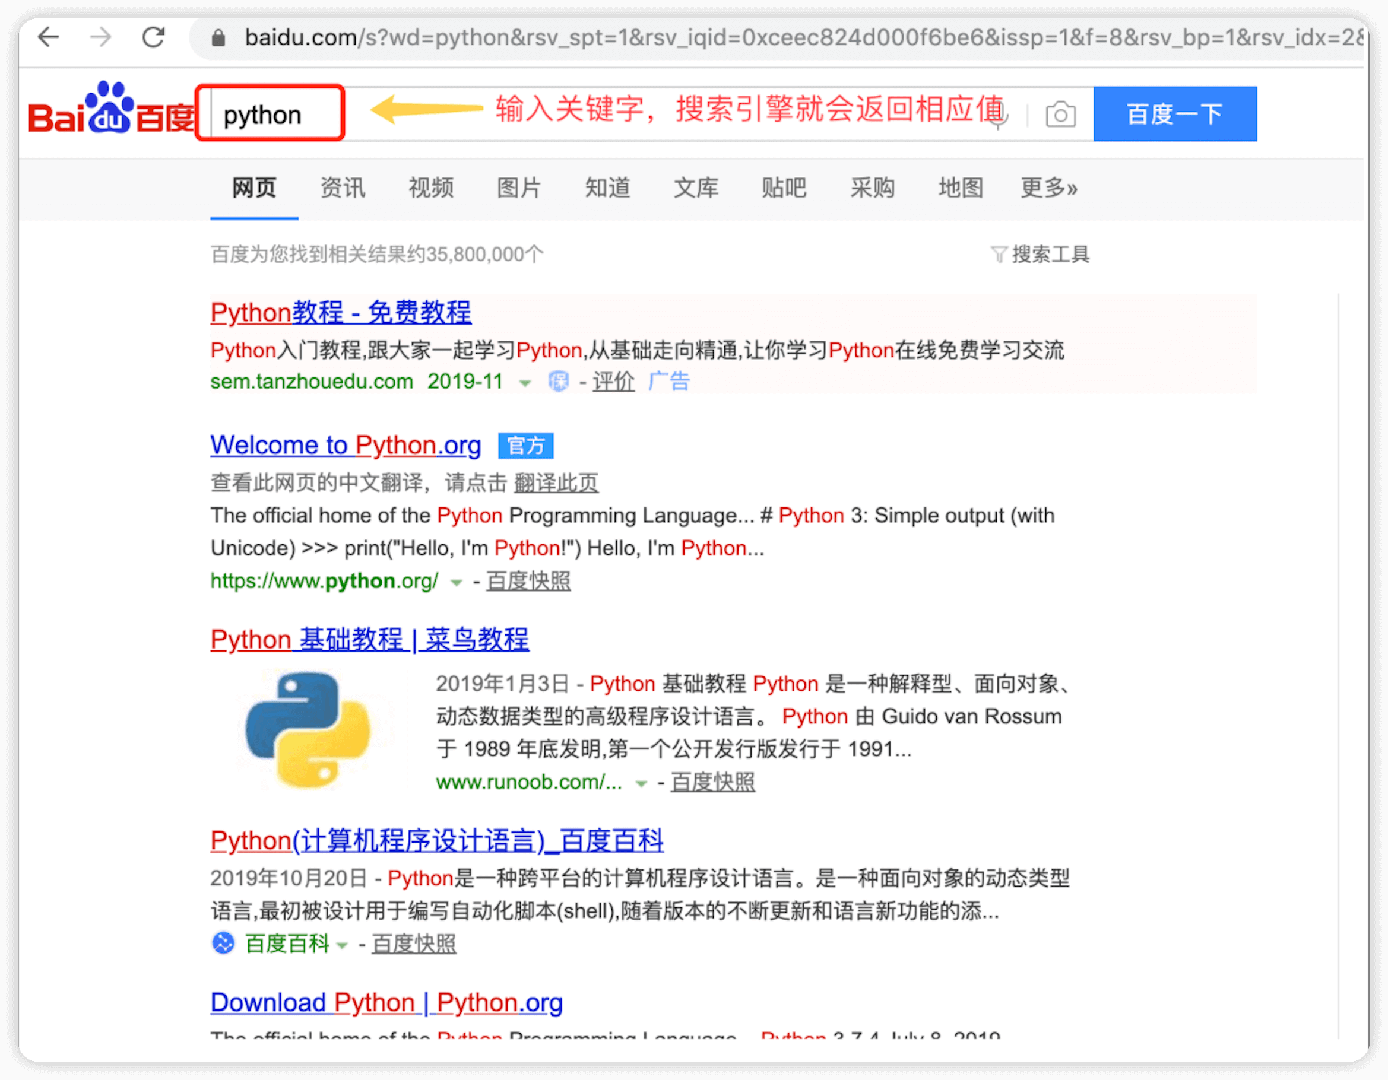Image resolution: width=1388 pixels, height=1080 pixels.
Task: Open the 更多» tab menu
Action: click(1048, 188)
